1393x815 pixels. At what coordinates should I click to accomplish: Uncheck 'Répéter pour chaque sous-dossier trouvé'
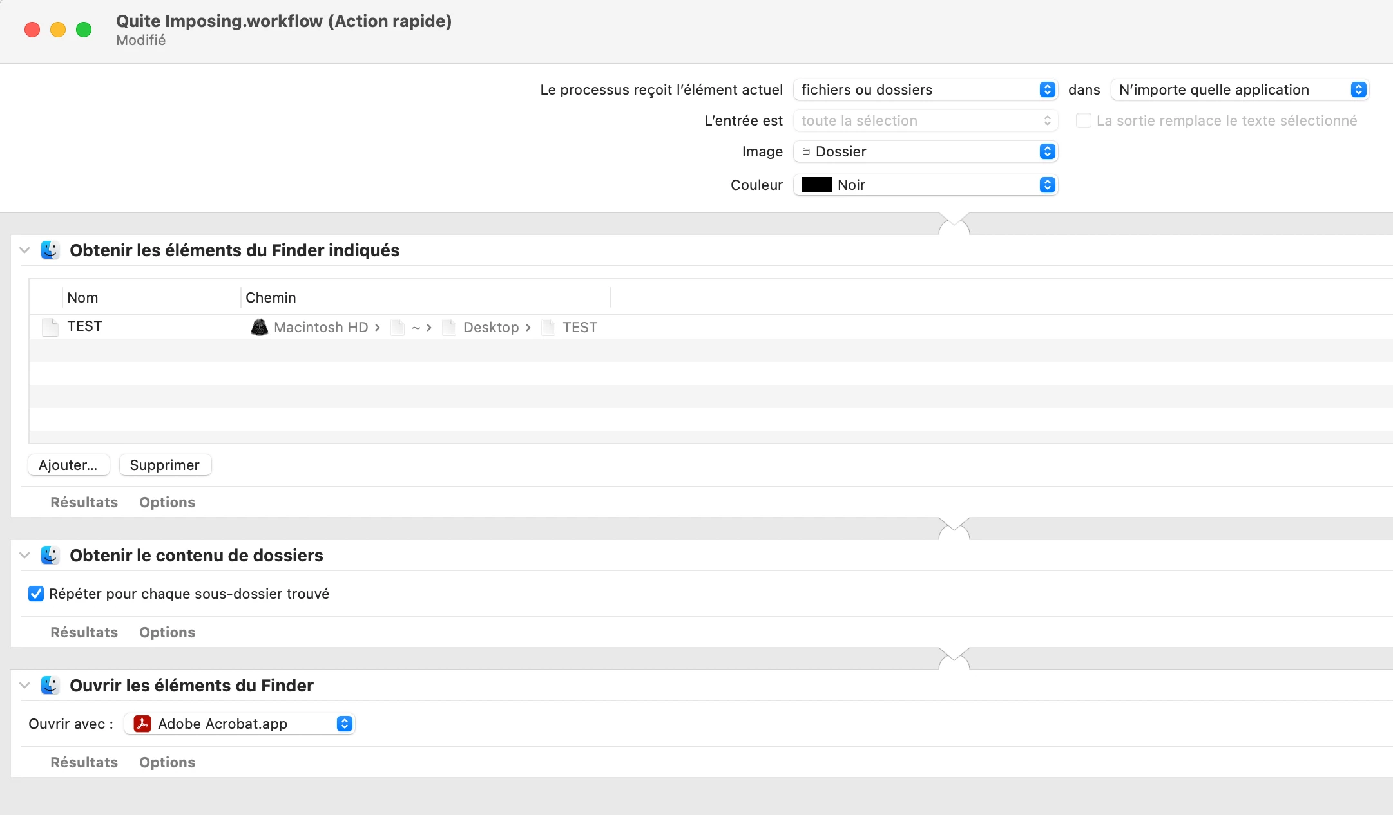pyautogui.click(x=36, y=594)
